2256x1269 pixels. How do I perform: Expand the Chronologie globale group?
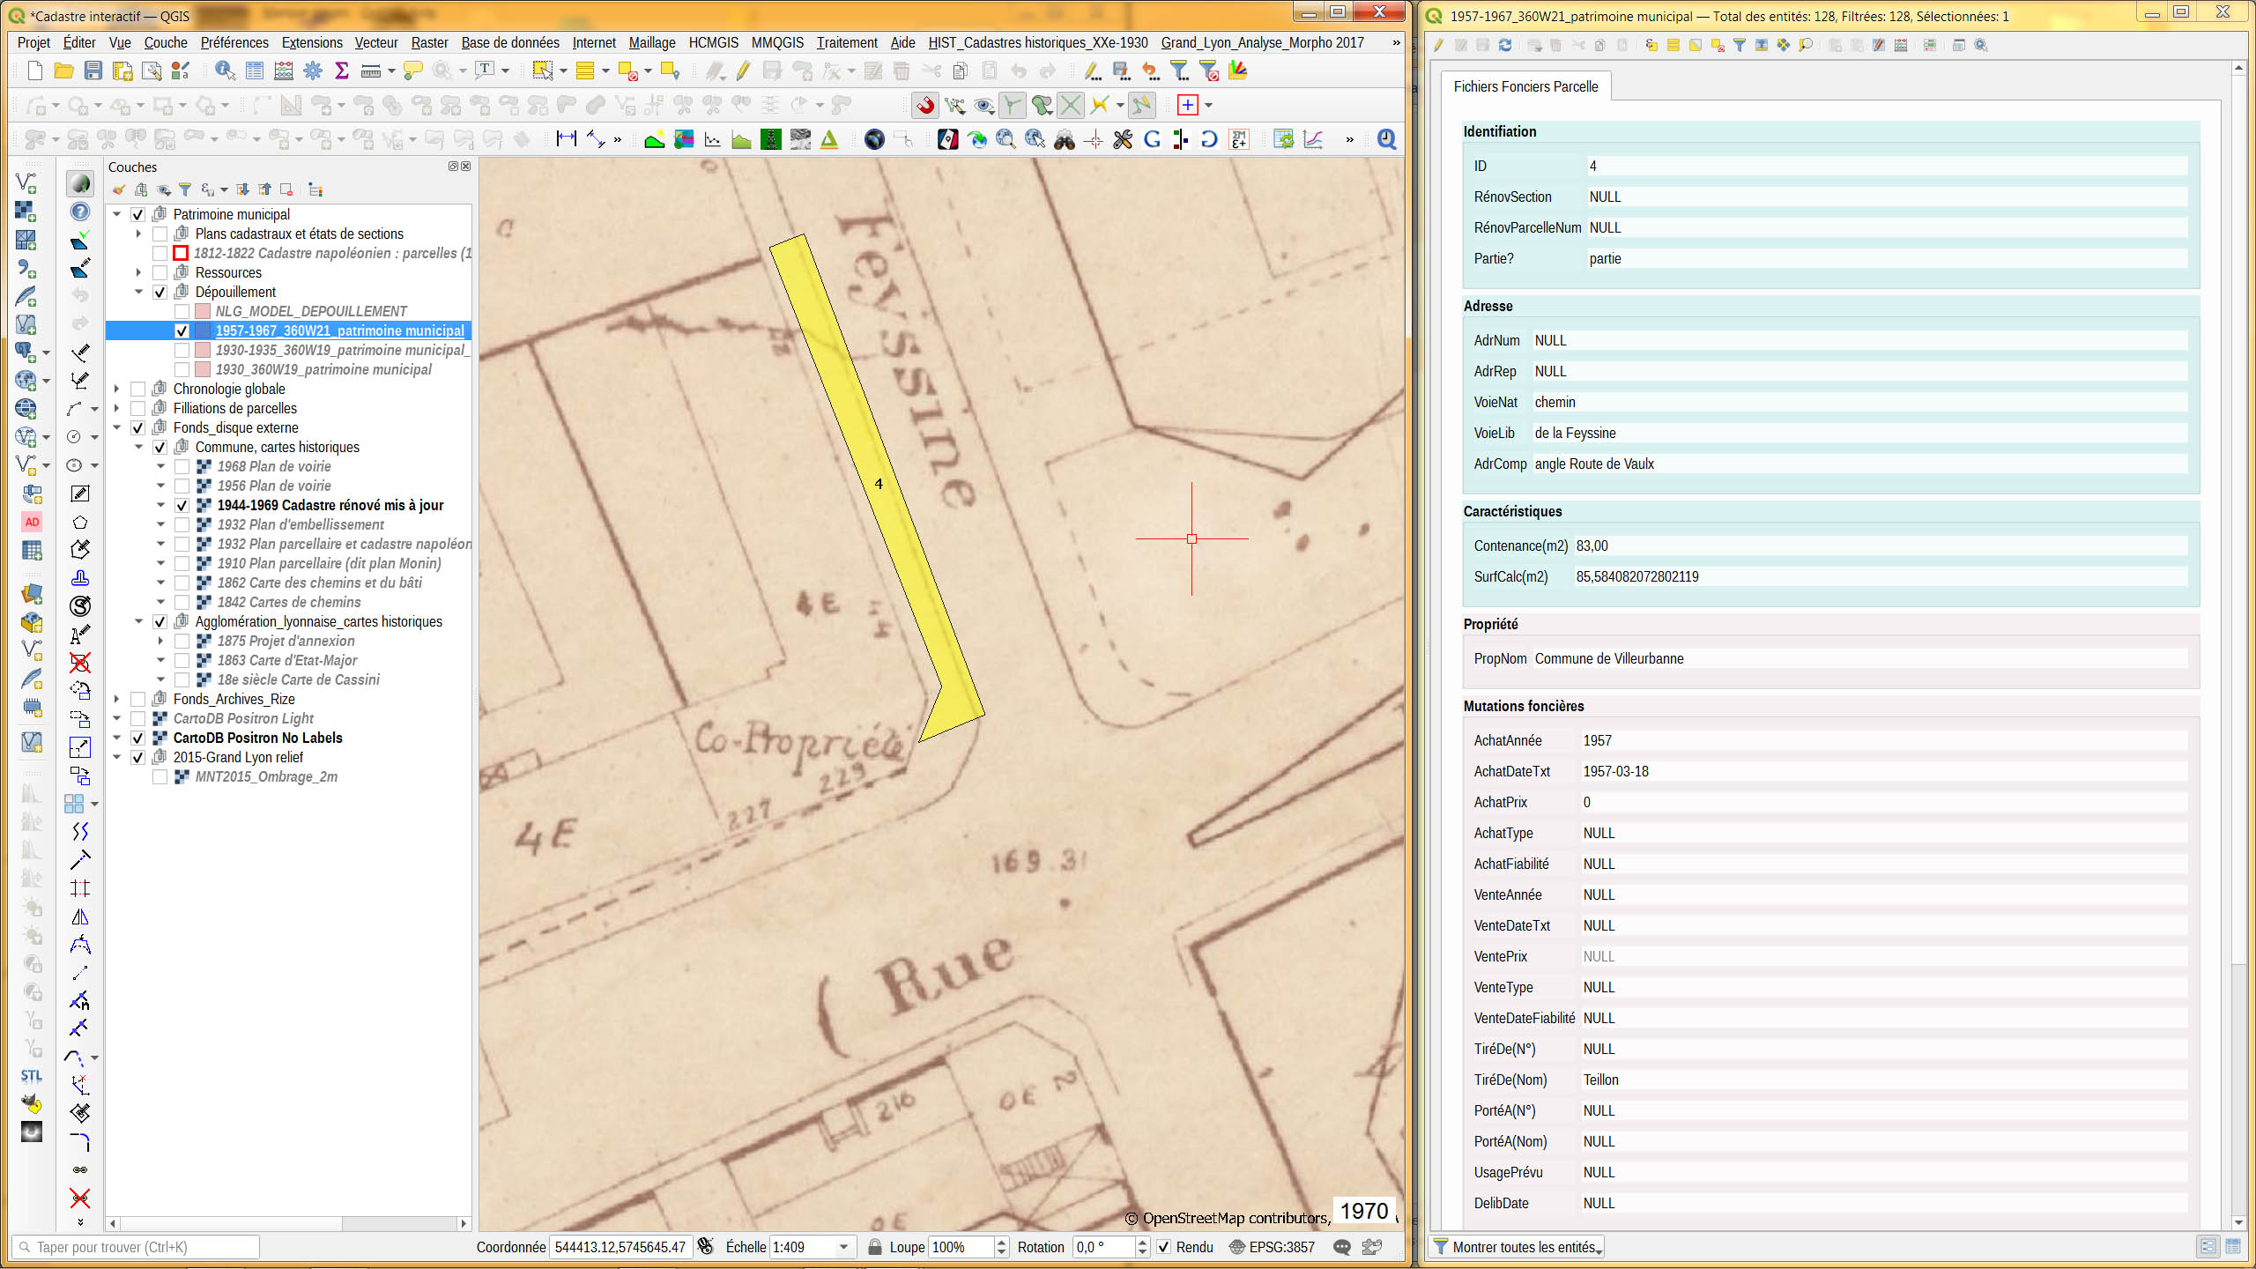click(116, 389)
